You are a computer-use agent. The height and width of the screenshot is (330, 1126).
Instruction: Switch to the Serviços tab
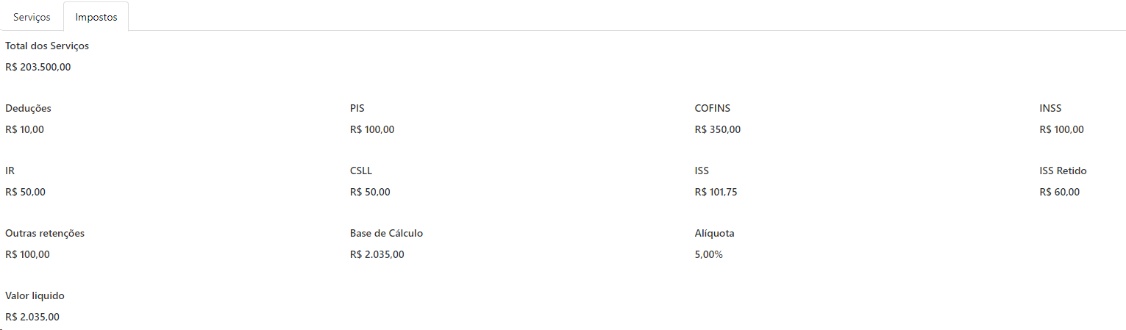32,17
